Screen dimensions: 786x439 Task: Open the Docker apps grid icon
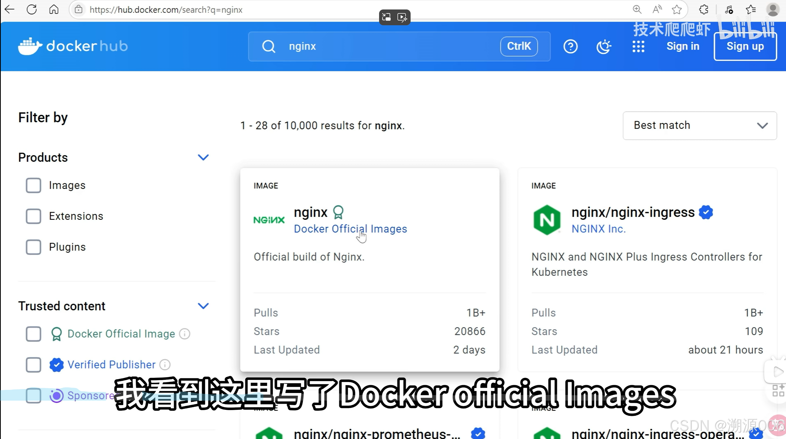638,47
